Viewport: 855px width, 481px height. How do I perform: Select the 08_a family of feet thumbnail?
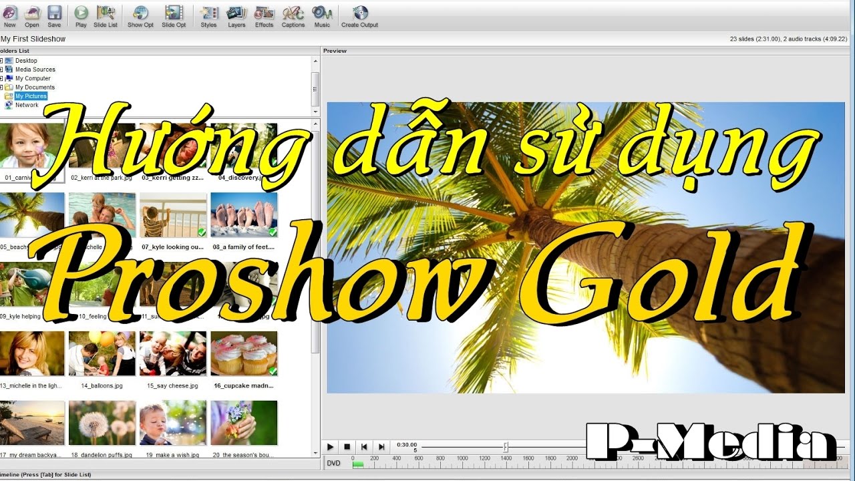tap(244, 215)
